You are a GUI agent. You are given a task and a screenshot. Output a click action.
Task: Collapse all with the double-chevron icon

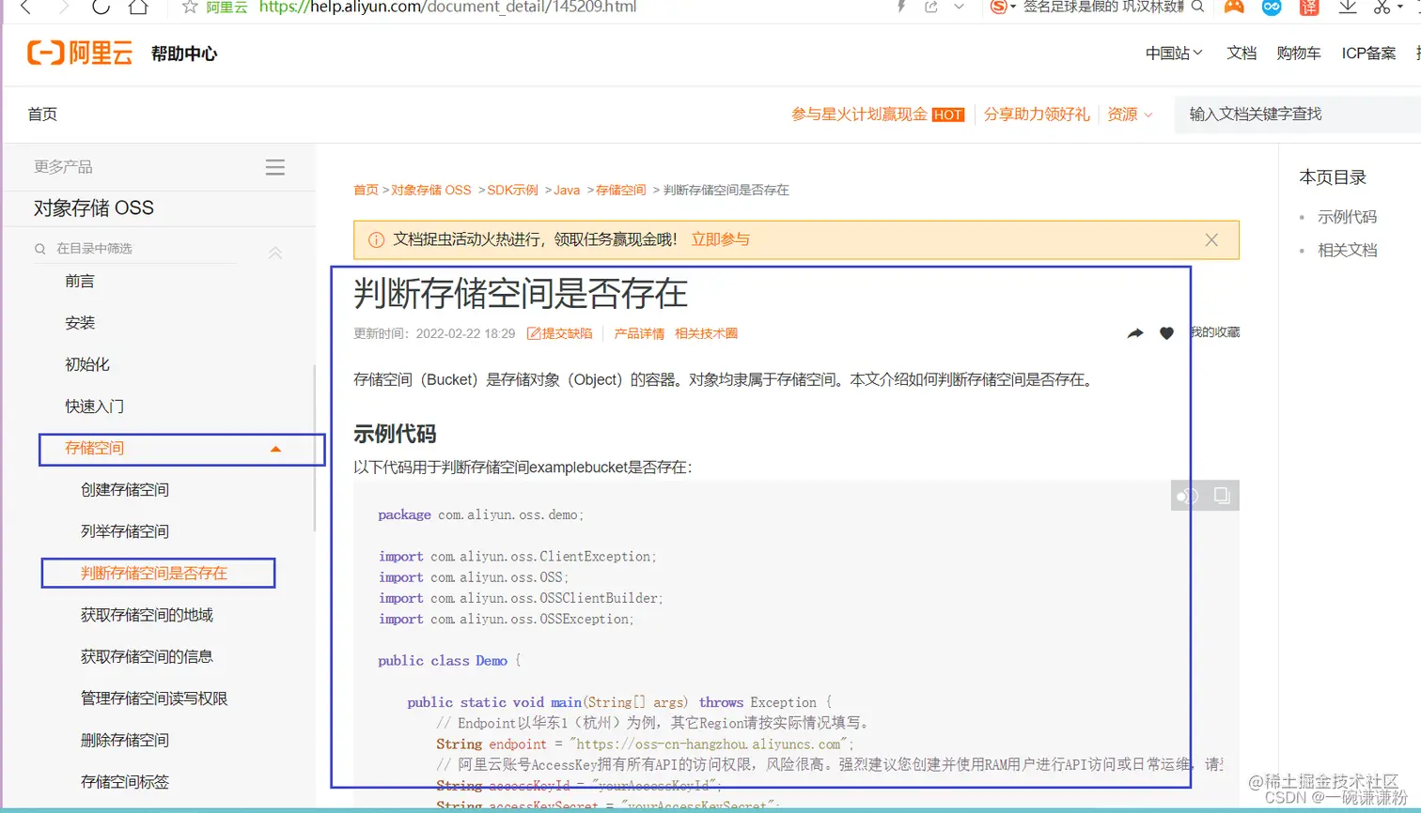(x=275, y=252)
